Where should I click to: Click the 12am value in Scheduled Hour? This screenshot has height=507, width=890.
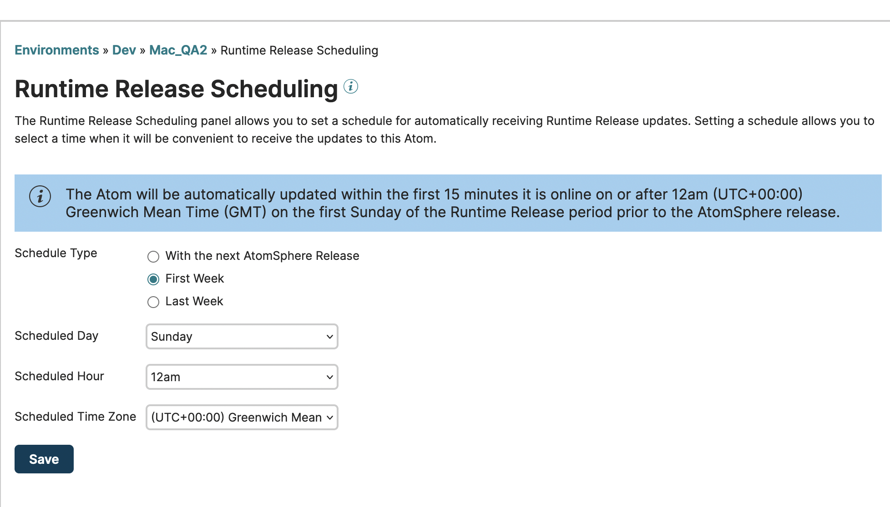166,377
